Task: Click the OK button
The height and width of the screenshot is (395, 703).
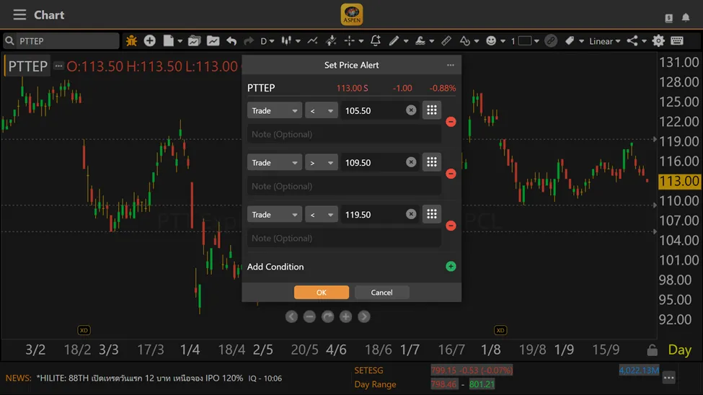Action: click(x=321, y=292)
